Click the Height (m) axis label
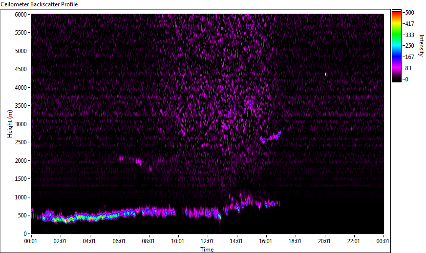Image resolution: width=426 pixels, height=253 pixels. (10, 124)
